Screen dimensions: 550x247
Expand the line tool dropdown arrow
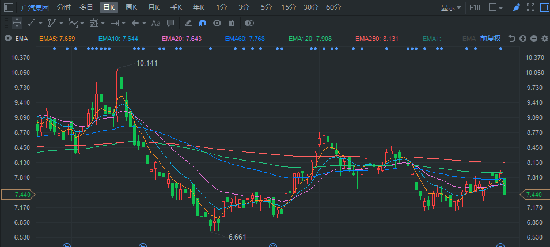tap(40, 23)
